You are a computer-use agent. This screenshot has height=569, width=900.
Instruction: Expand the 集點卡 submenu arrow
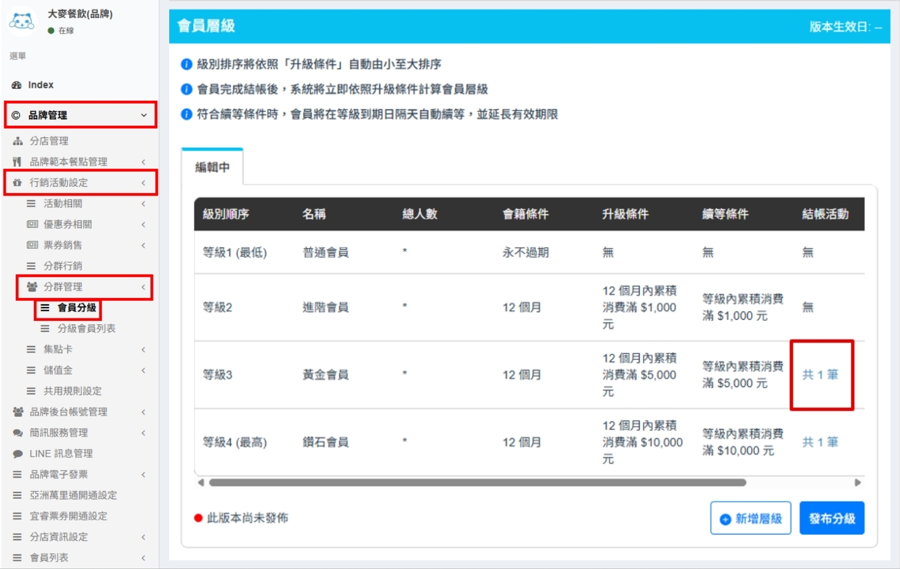(143, 349)
